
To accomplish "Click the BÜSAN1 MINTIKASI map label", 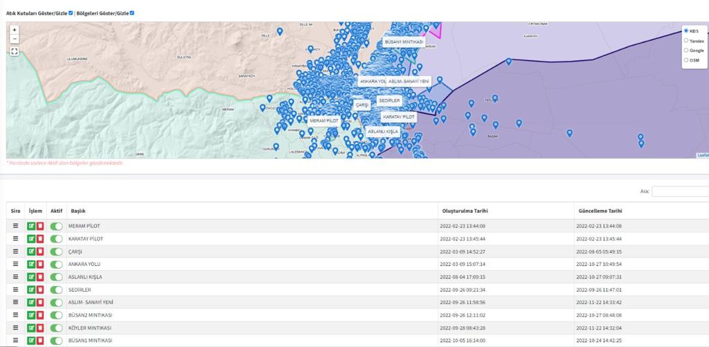I will (404, 42).
